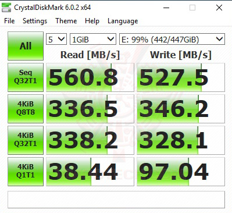Start the 4KiB Q32T1 test
The width and height of the screenshot is (232, 213).
pyautogui.click(x=26, y=140)
